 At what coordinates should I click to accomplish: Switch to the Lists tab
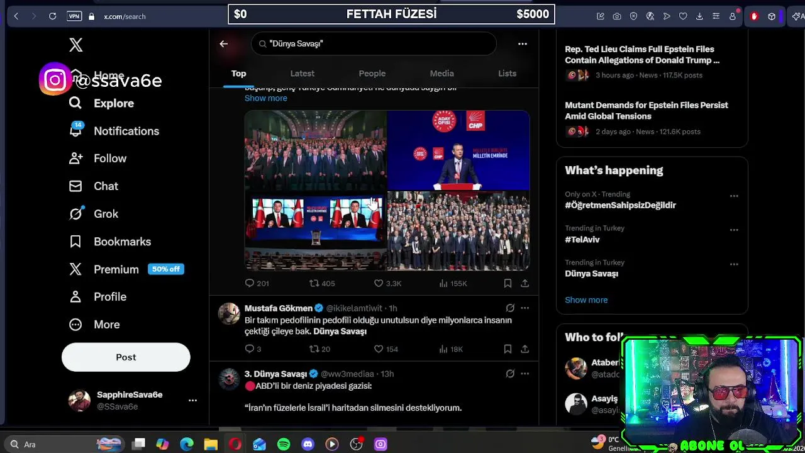tap(507, 74)
